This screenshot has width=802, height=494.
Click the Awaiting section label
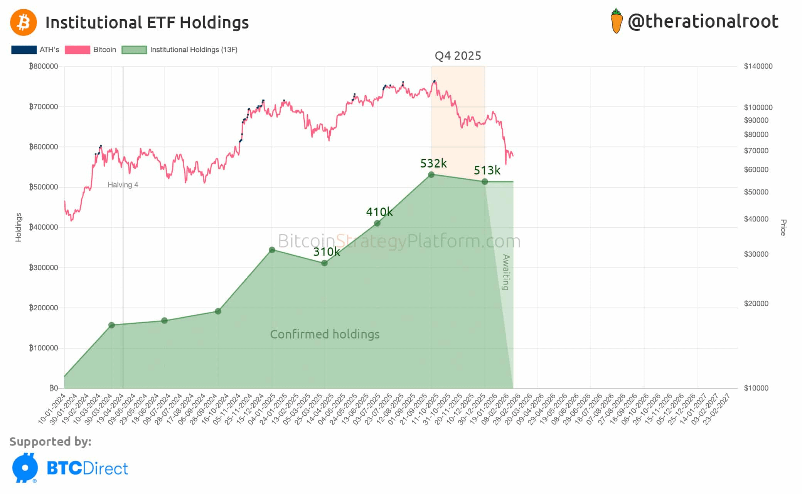tap(505, 272)
